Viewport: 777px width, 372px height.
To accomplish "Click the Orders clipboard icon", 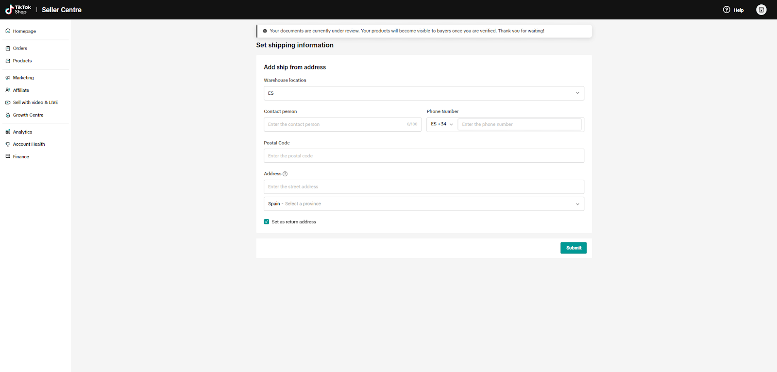I will (8, 48).
